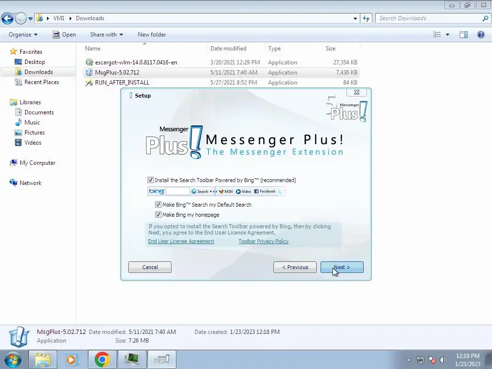Click the Explorer back navigation arrow
Image resolution: width=492 pixels, height=369 pixels.
[8, 19]
